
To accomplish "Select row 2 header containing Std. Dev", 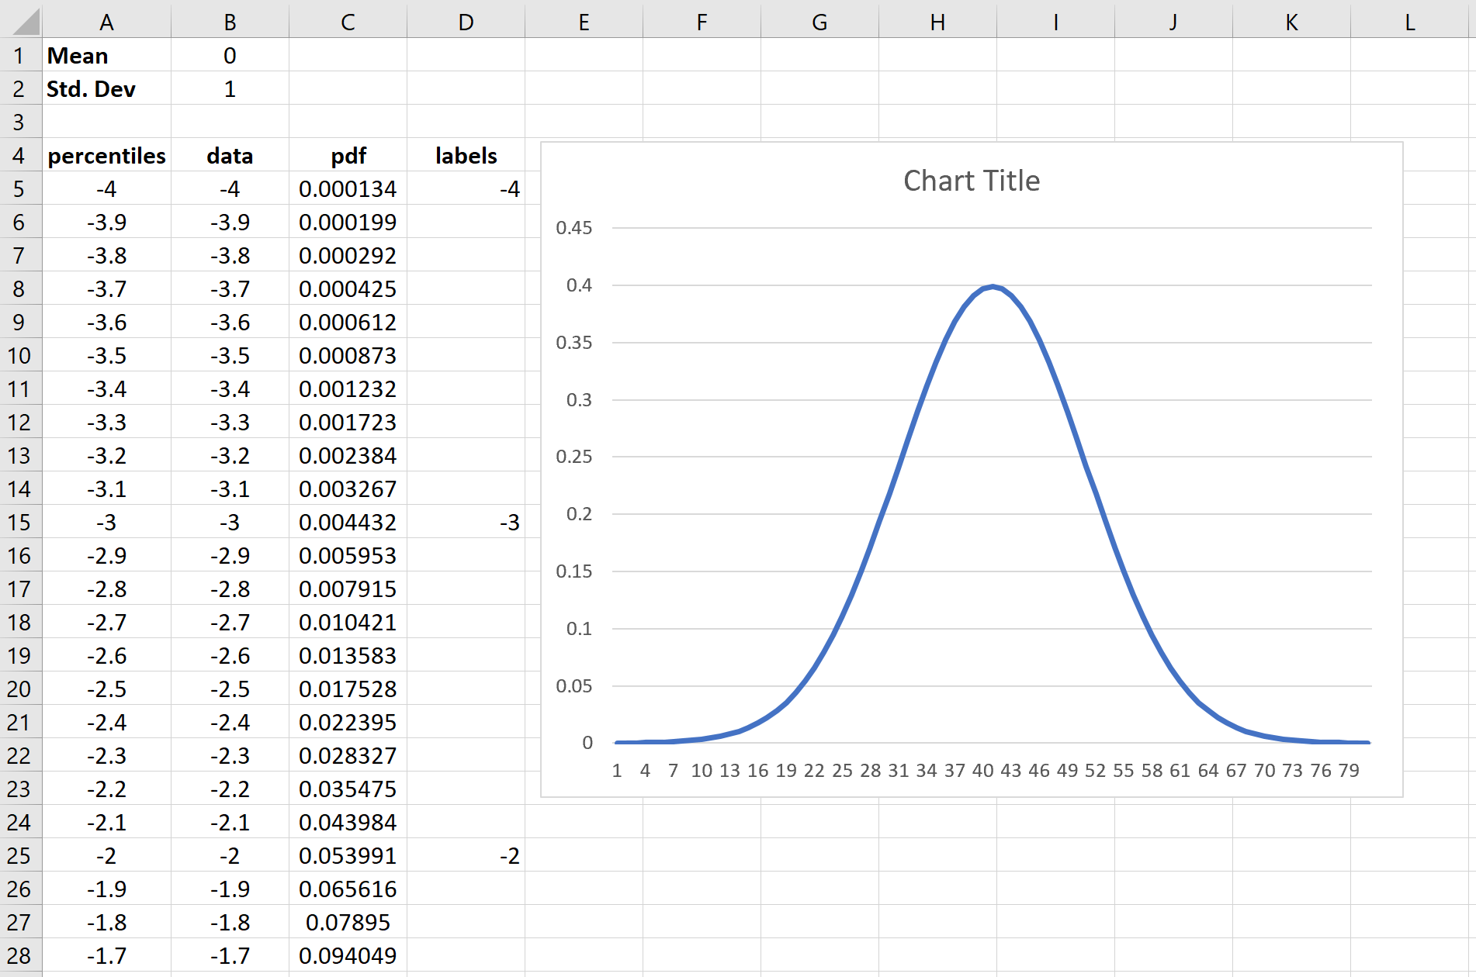I will (x=21, y=88).
